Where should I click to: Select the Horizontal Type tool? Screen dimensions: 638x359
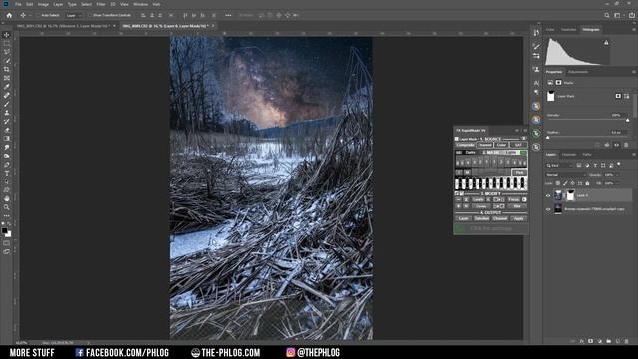point(7,173)
